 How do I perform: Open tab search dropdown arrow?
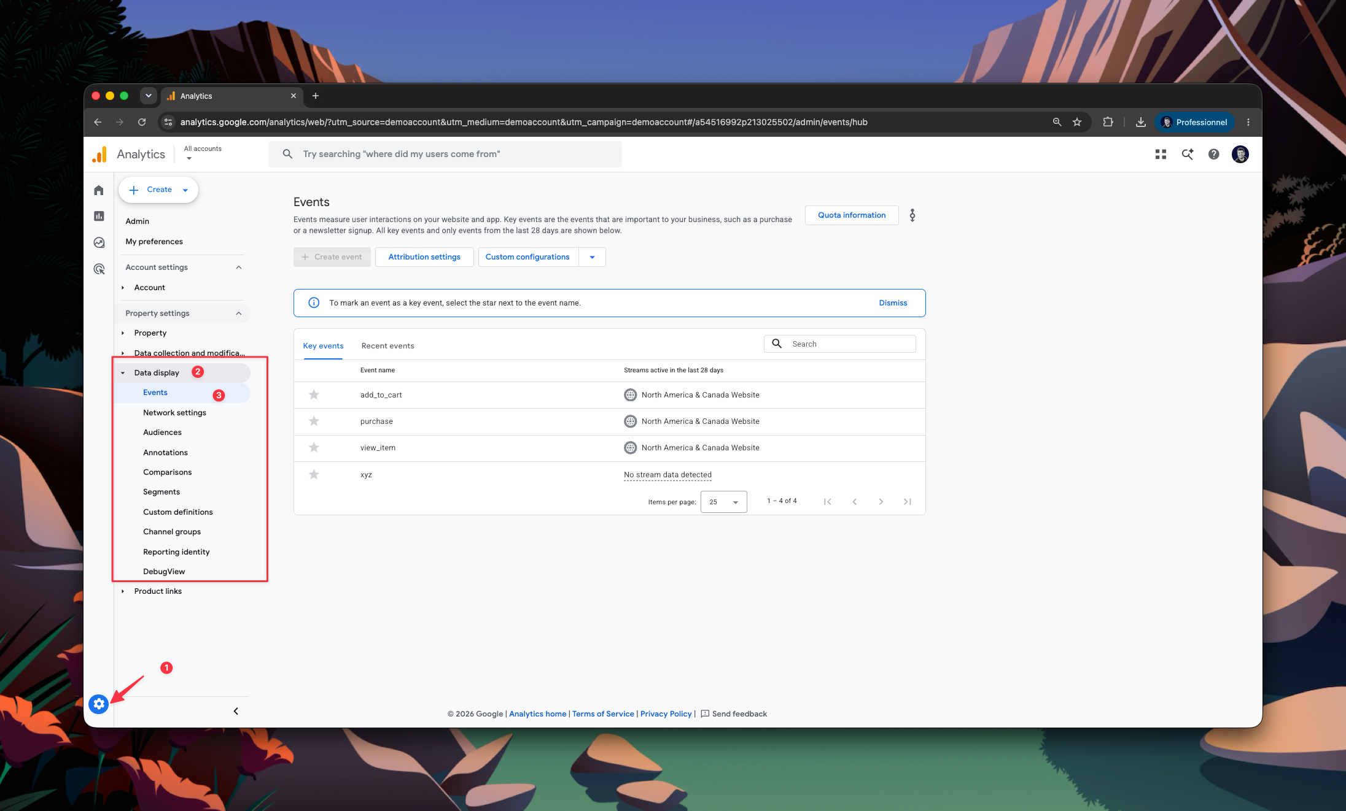148,96
